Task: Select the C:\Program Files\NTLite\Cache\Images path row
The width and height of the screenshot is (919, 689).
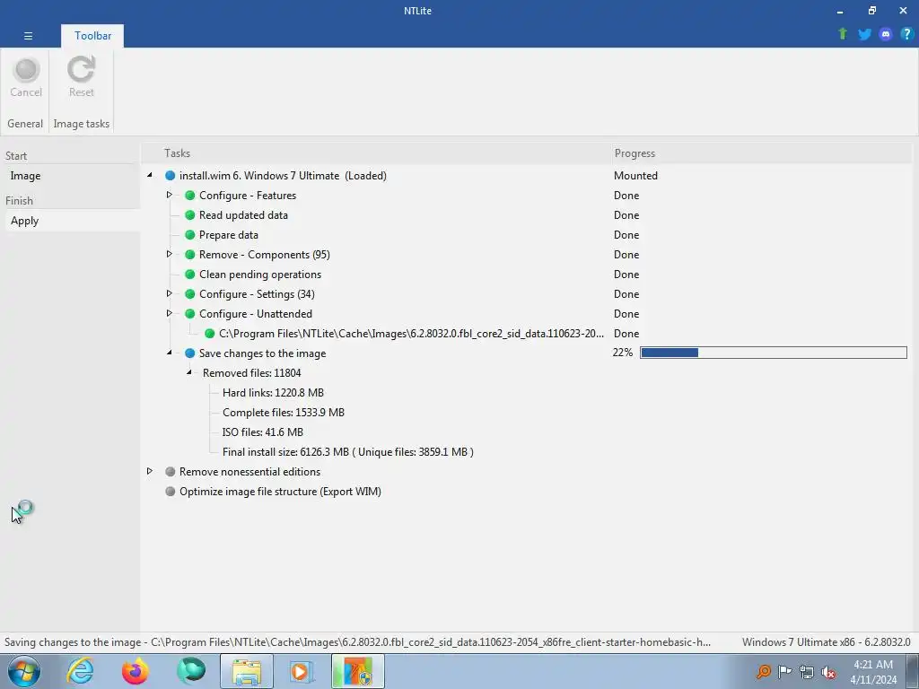Action: pos(411,334)
